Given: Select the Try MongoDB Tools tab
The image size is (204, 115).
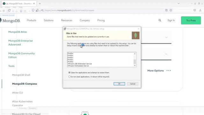Looking at the screenshot, I should click(19, 4).
